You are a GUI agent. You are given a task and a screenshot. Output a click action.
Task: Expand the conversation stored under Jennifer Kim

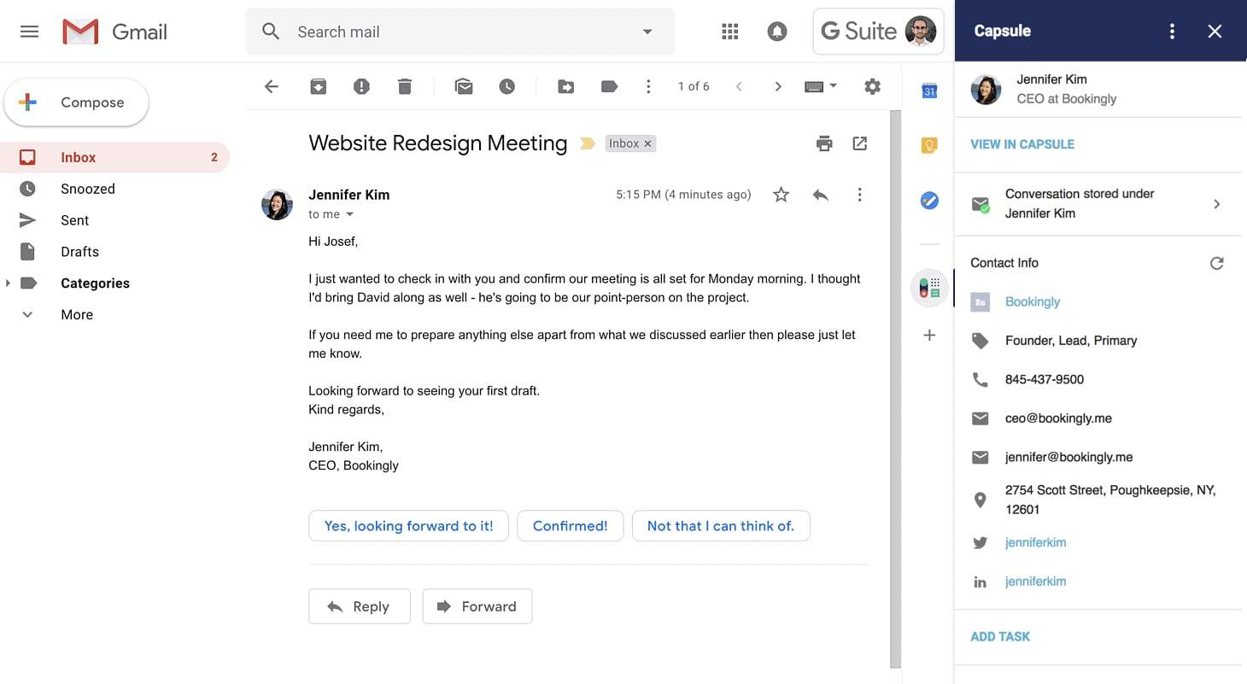coord(1216,203)
